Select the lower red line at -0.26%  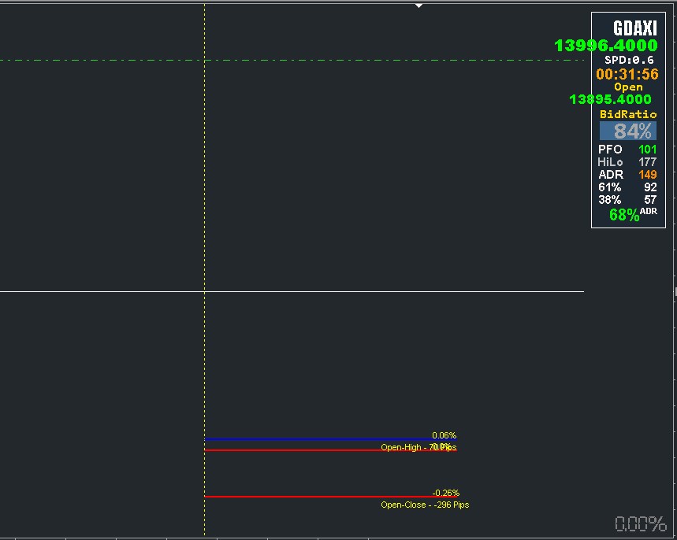330,497
